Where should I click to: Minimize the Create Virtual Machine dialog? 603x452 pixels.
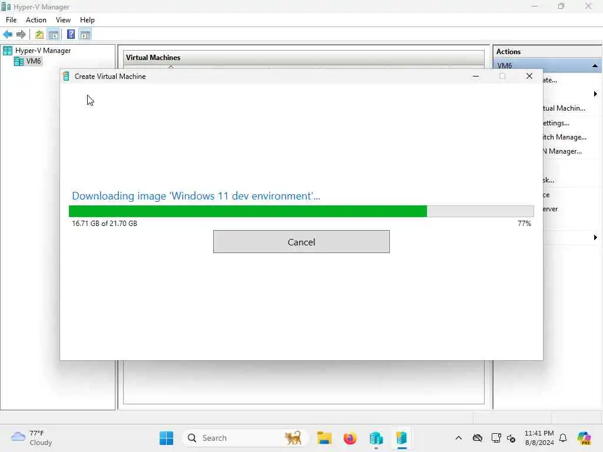click(476, 76)
